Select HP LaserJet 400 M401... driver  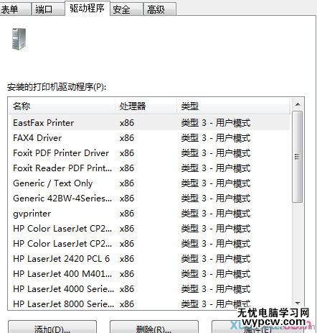pyautogui.click(x=151, y=274)
